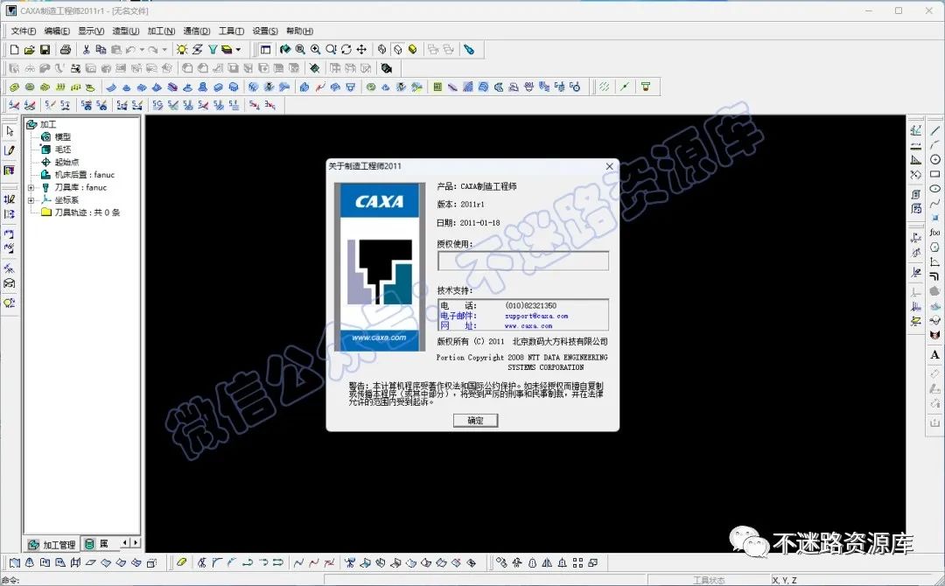
Task: Click the CAXA logo image in dialog
Action: pyautogui.click(x=380, y=267)
